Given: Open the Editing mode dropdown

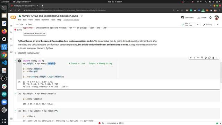Looking at the screenshot, I should point(208,25).
